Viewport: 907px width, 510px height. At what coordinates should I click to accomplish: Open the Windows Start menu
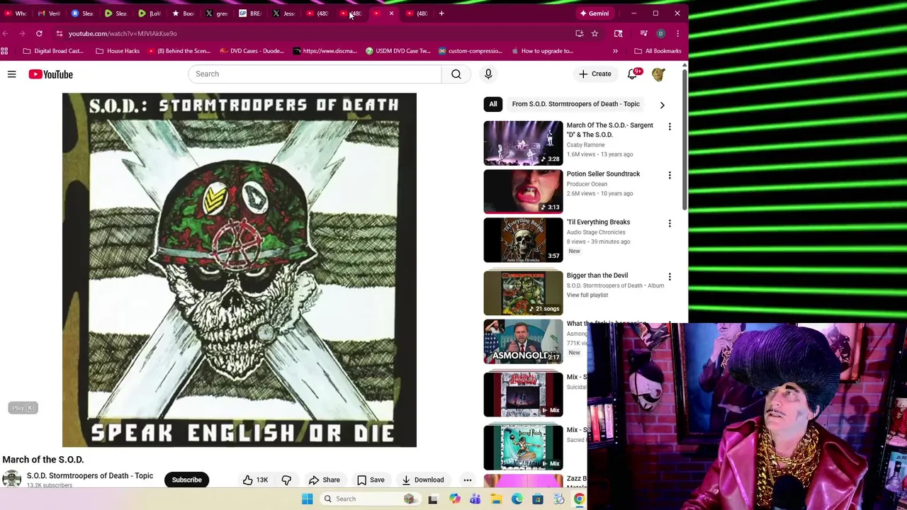tap(307, 499)
